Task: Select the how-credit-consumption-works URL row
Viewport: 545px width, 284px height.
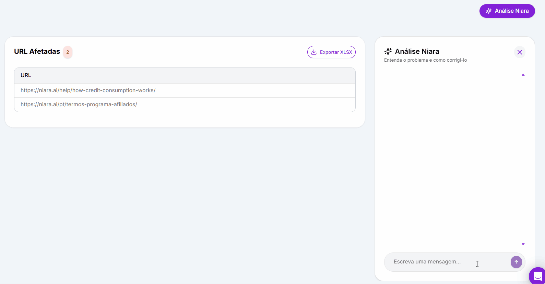Action: click(x=185, y=90)
